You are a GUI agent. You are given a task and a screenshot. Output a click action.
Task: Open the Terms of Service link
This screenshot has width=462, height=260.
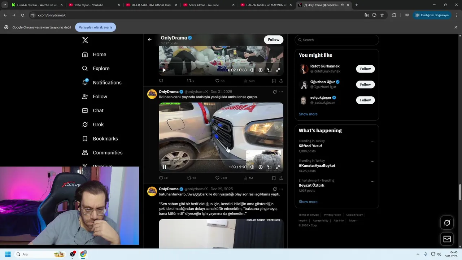pyautogui.click(x=309, y=215)
